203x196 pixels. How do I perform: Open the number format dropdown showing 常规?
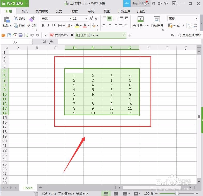(196, 19)
